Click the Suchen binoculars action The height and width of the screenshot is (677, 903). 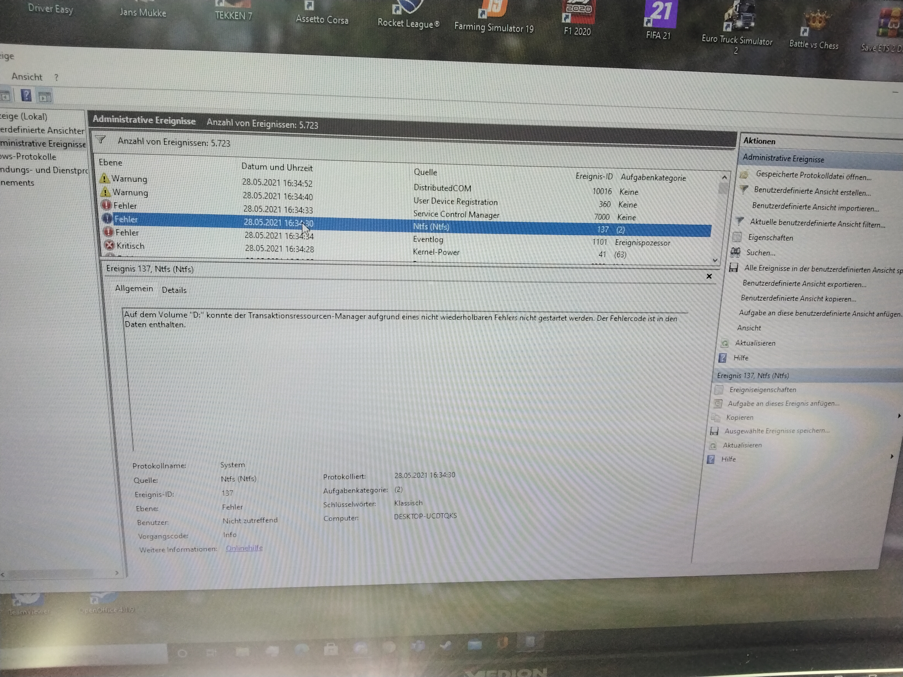point(760,252)
